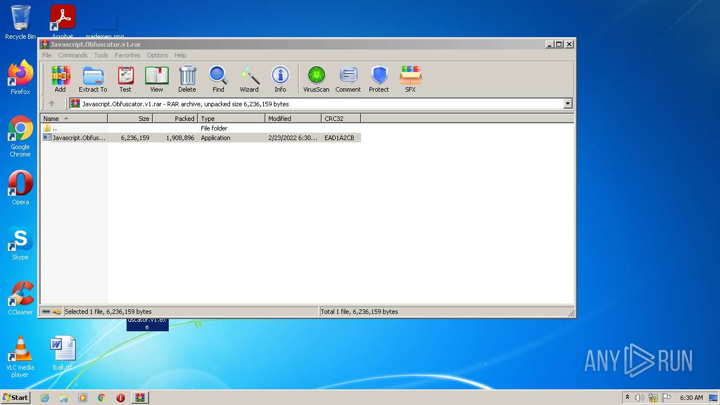Click the Windows Start button

coord(16,398)
